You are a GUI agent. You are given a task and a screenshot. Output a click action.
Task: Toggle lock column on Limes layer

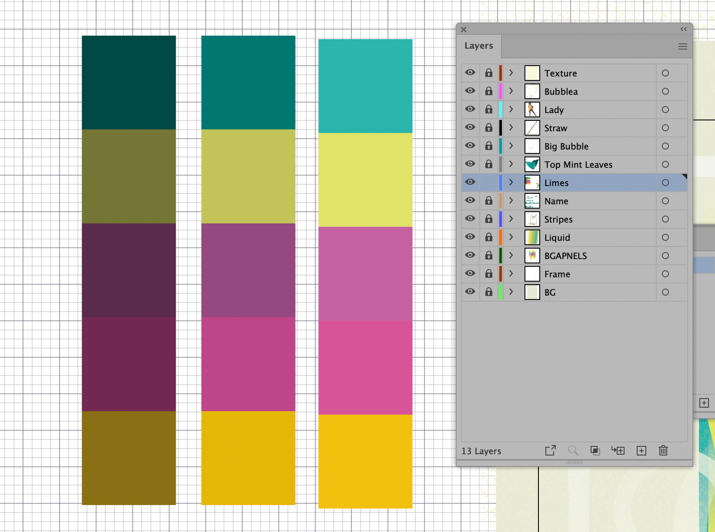point(489,183)
